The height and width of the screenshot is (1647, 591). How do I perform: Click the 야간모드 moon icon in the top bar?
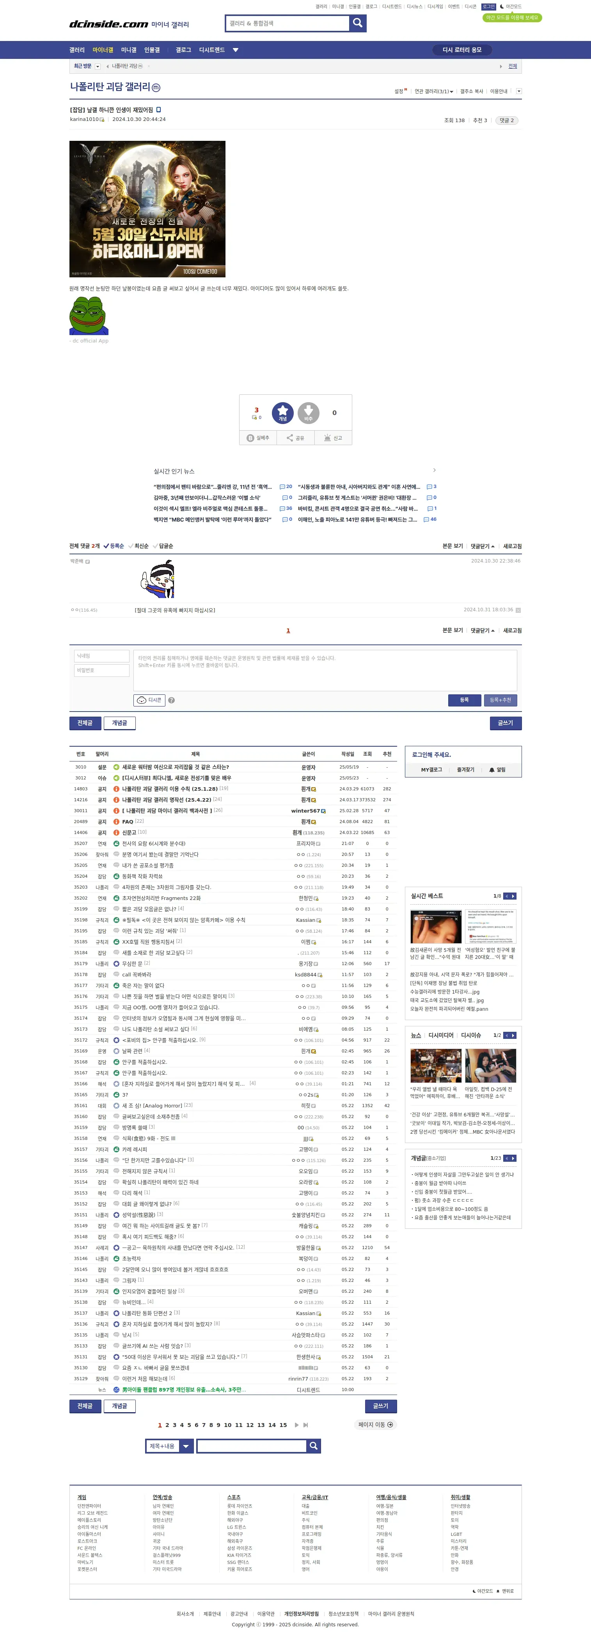501,6
